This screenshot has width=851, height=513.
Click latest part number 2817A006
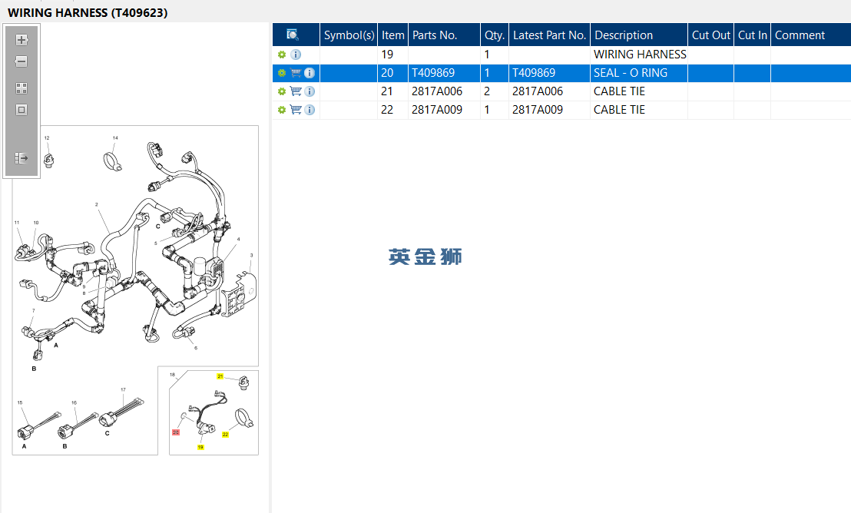(x=538, y=91)
